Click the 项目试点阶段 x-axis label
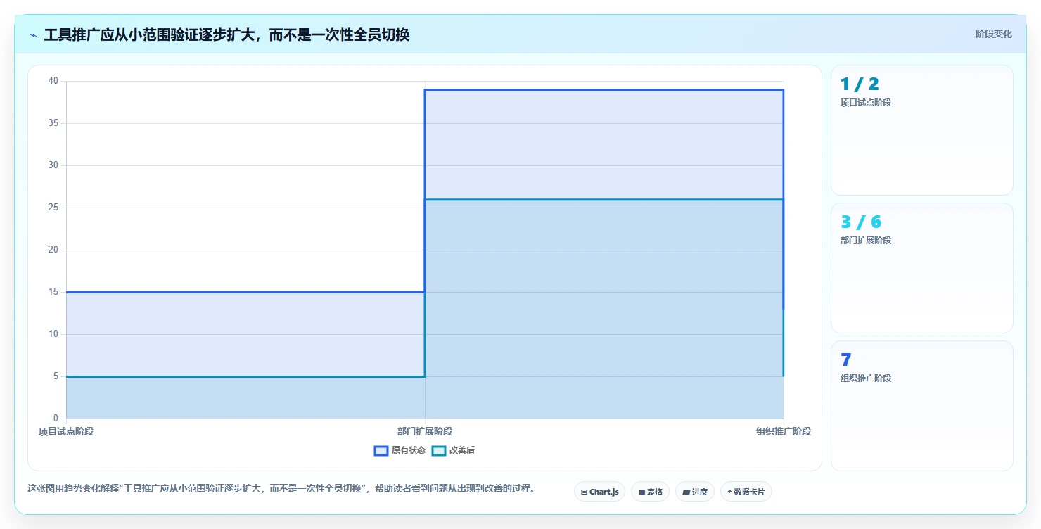This screenshot has height=529, width=1041. click(x=66, y=431)
